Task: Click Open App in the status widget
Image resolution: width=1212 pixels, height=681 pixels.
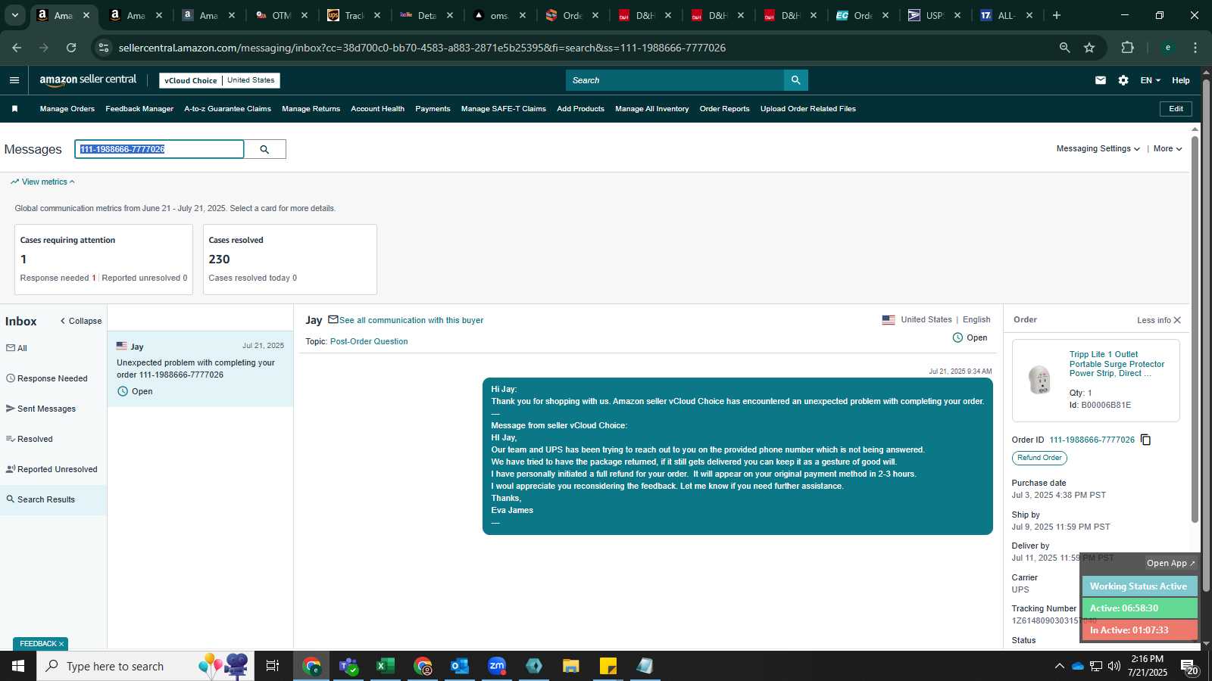Action: tap(1170, 563)
